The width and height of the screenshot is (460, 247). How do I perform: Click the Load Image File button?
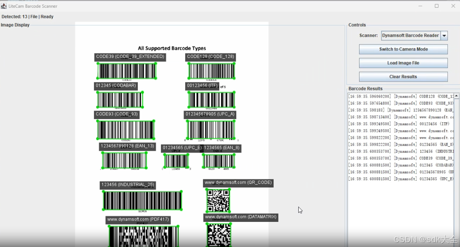point(403,63)
